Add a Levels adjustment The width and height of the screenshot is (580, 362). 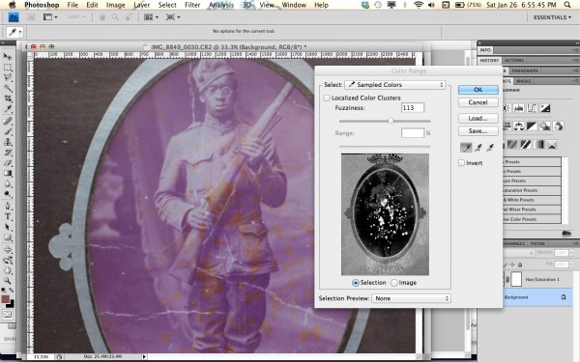[x=518, y=108]
